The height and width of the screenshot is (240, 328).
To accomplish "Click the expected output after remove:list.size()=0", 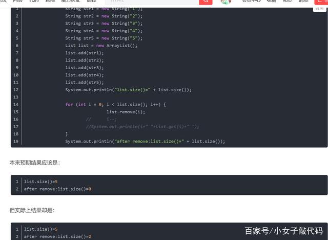I will pos(57,189).
